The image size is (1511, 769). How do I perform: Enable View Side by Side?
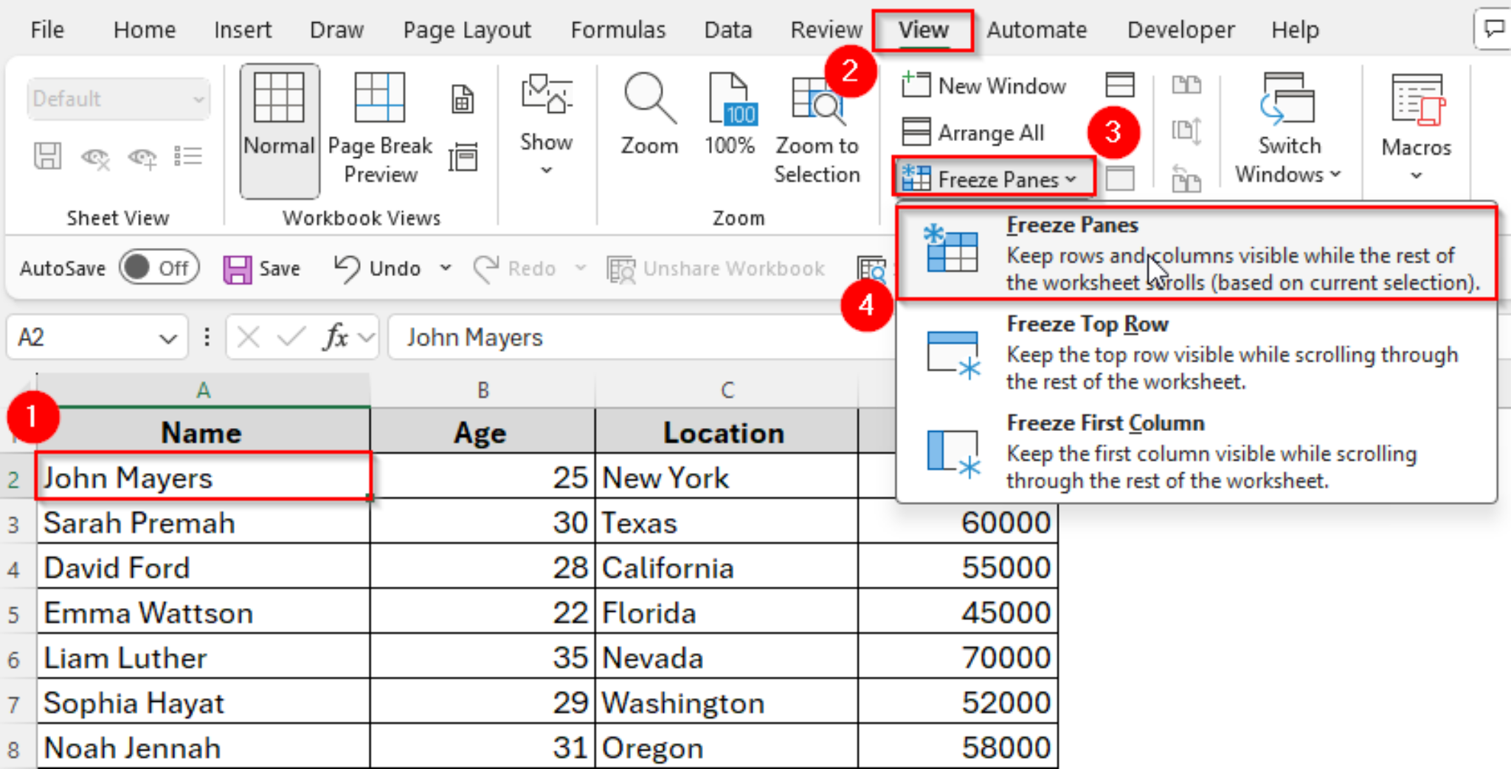point(1188,84)
